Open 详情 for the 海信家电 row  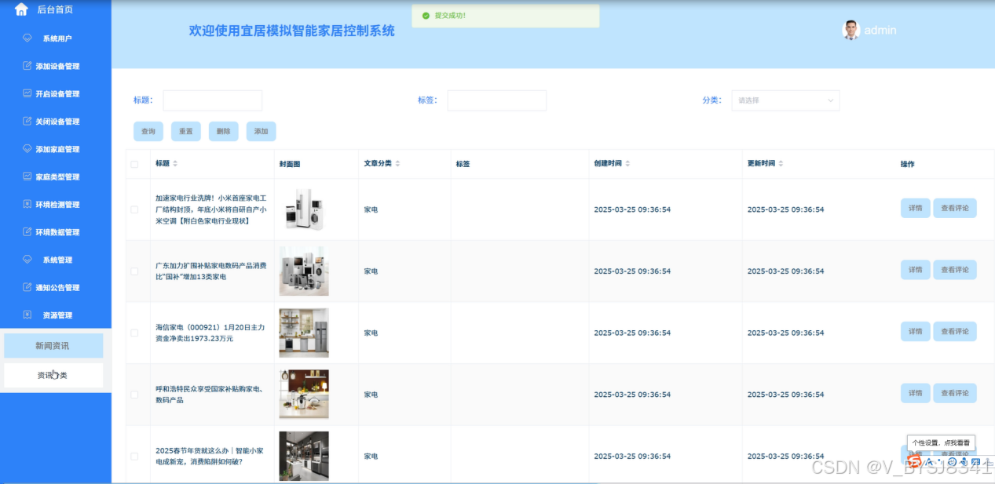point(916,331)
